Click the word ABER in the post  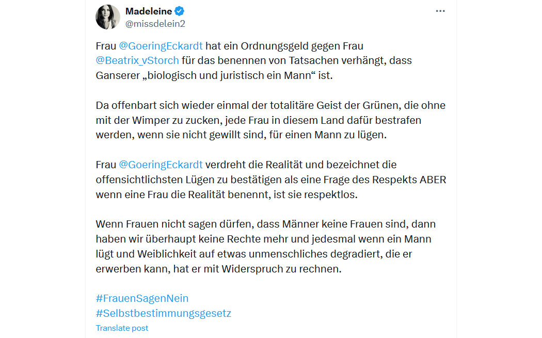pos(433,180)
